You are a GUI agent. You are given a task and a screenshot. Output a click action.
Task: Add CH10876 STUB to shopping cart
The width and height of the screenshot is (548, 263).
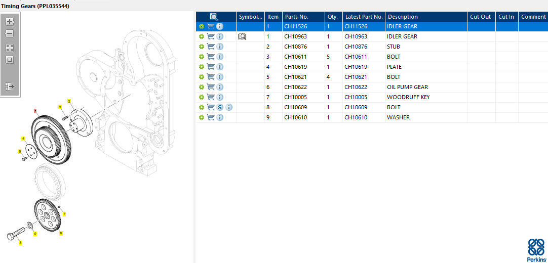point(211,47)
